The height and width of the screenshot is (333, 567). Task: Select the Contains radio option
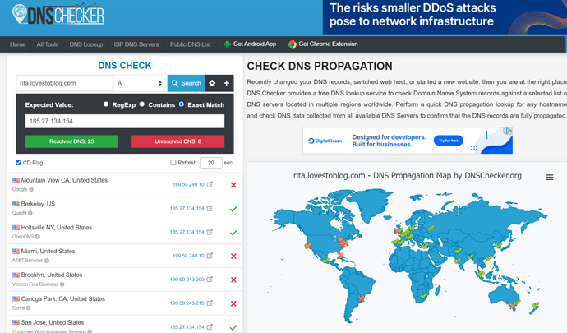[142, 104]
